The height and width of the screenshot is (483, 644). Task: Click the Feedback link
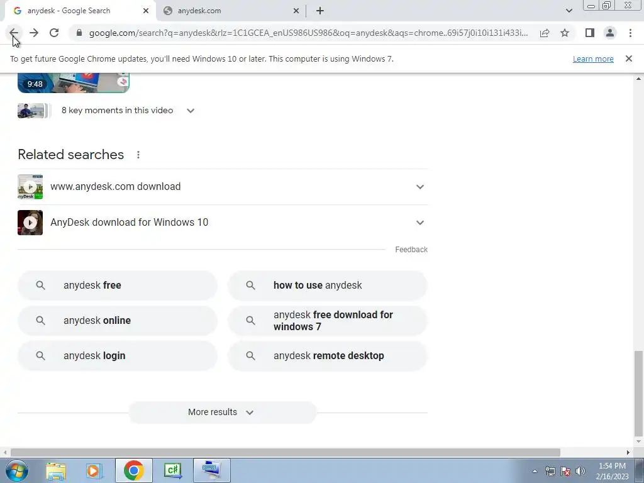(411, 249)
